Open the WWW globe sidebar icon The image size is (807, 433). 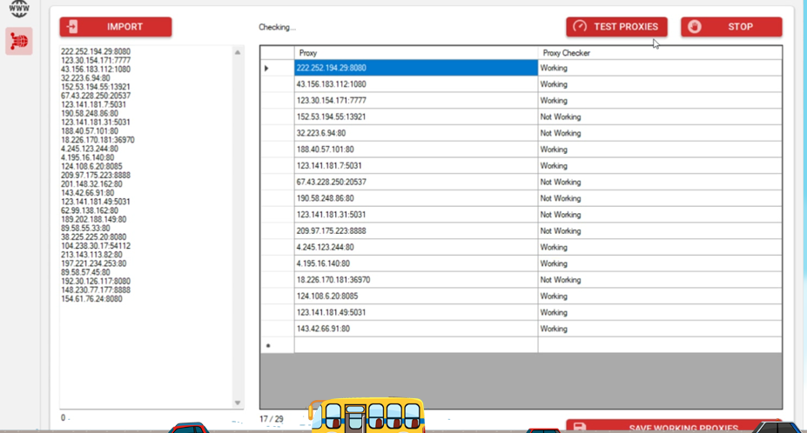point(19,8)
